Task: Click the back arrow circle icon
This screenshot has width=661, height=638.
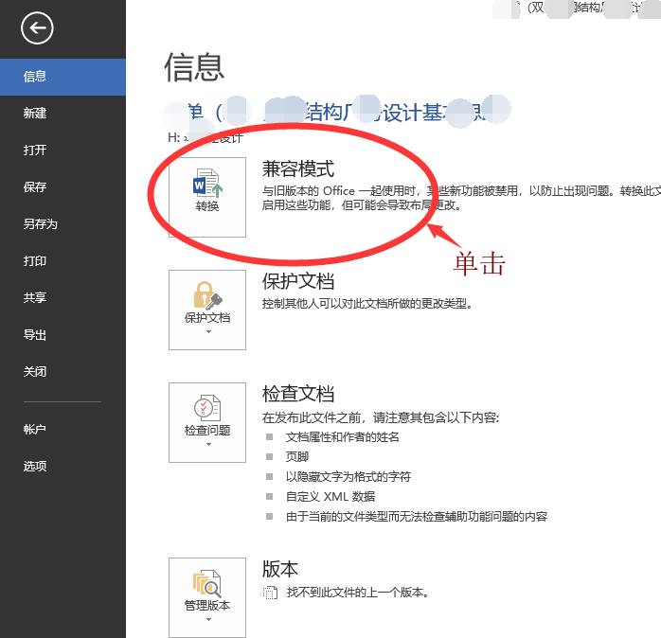Action: [x=37, y=28]
